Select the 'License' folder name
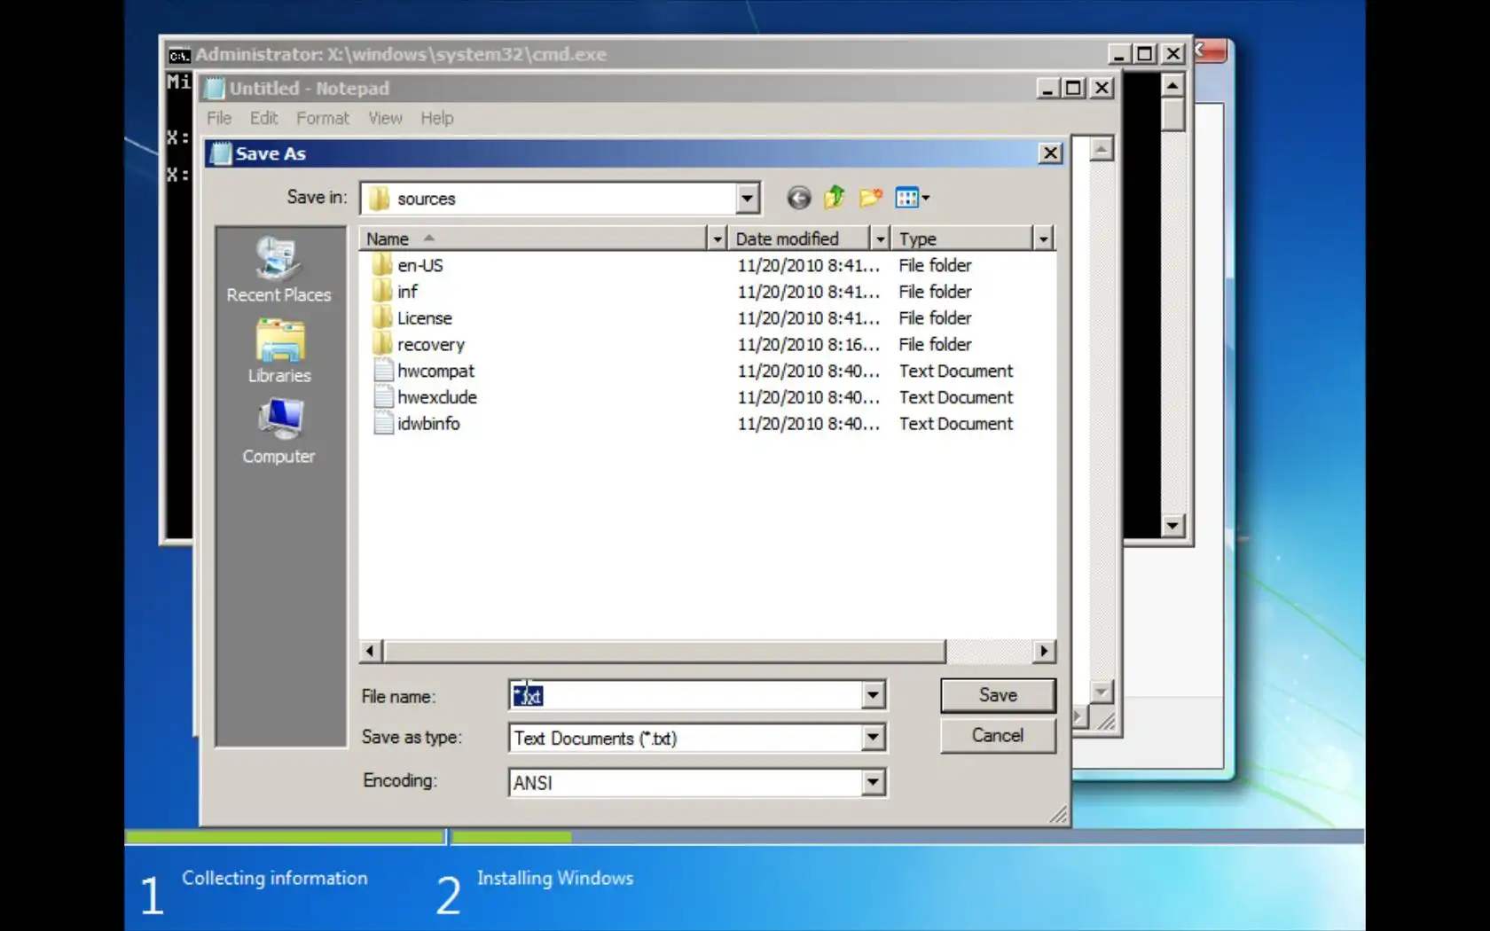This screenshot has height=931, width=1490. click(x=425, y=318)
